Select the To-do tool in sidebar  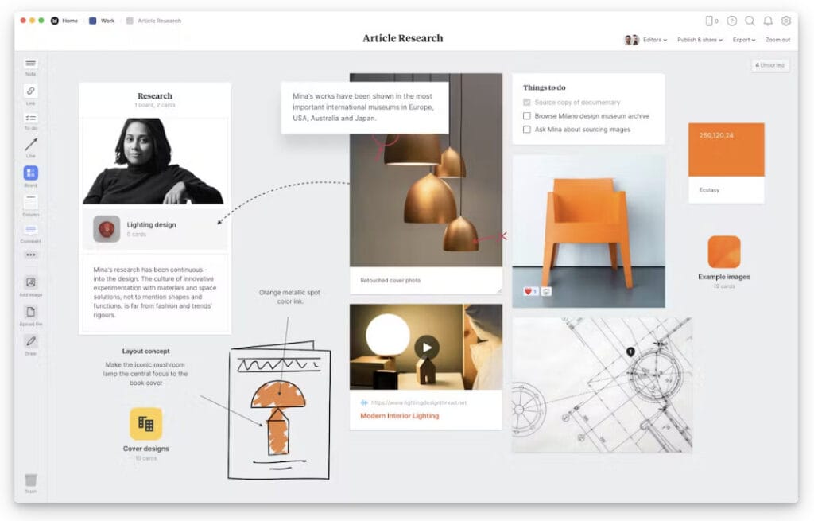(30, 119)
